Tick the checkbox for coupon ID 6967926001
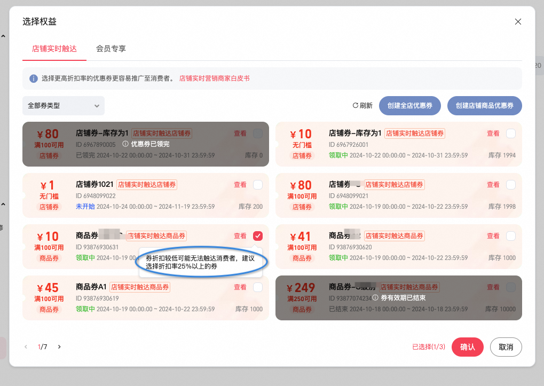Image resolution: width=544 pixels, height=386 pixels. pos(511,133)
